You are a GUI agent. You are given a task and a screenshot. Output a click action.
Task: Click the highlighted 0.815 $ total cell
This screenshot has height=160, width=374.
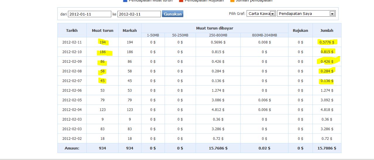click(x=327, y=52)
